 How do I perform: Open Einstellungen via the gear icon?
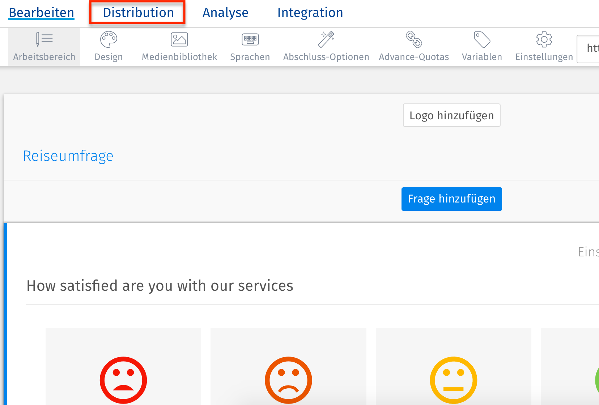tap(543, 46)
